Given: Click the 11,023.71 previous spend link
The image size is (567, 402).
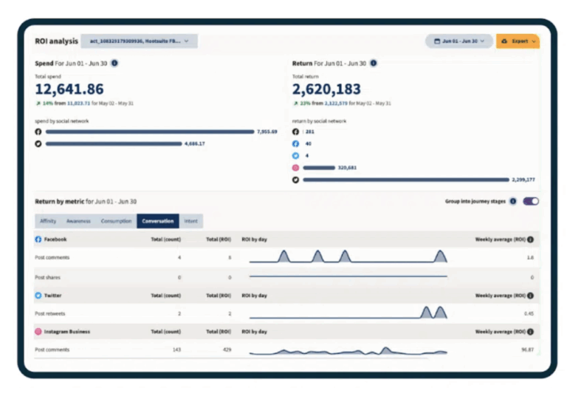Looking at the screenshot, I should click(78, 103).
